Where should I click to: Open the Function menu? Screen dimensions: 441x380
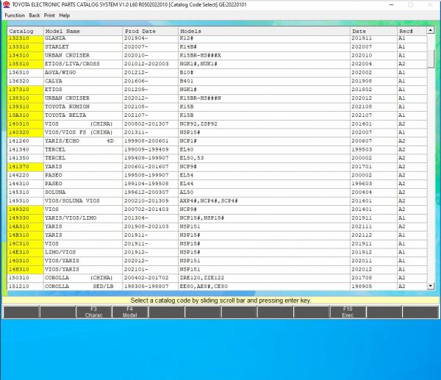coord(15,15)
